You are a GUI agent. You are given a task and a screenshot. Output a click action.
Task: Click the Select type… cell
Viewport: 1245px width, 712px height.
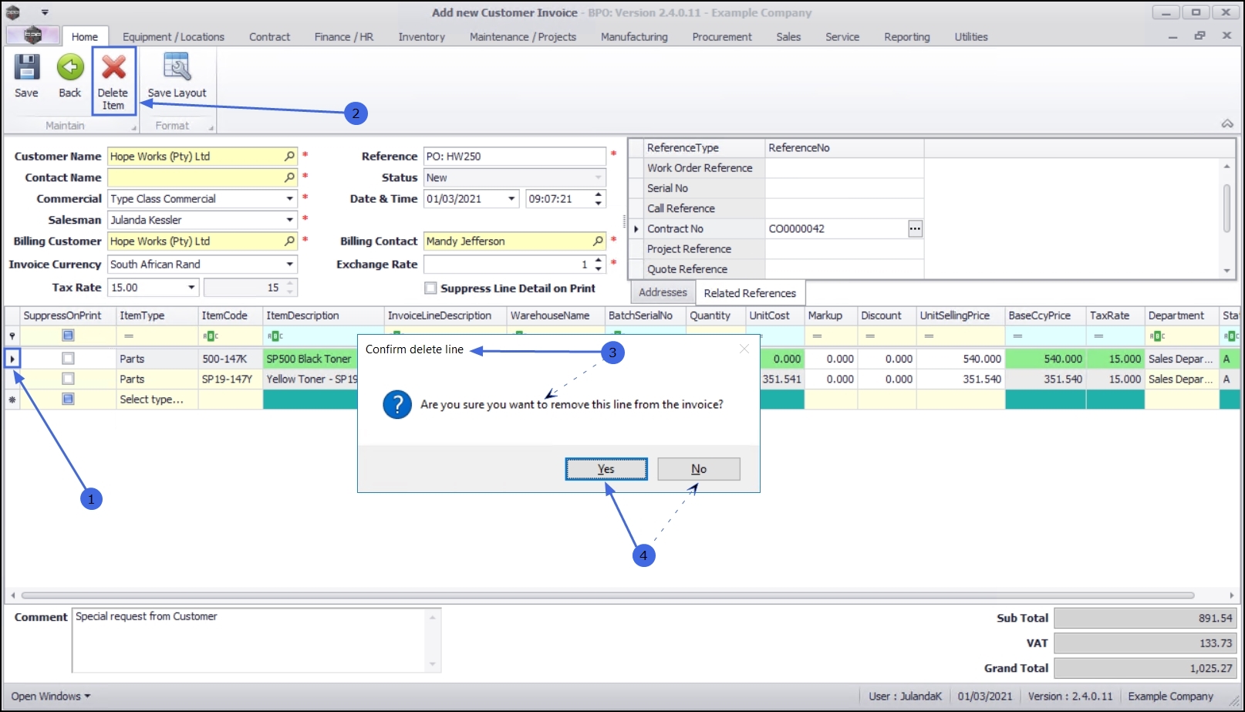tap(157, 400)
